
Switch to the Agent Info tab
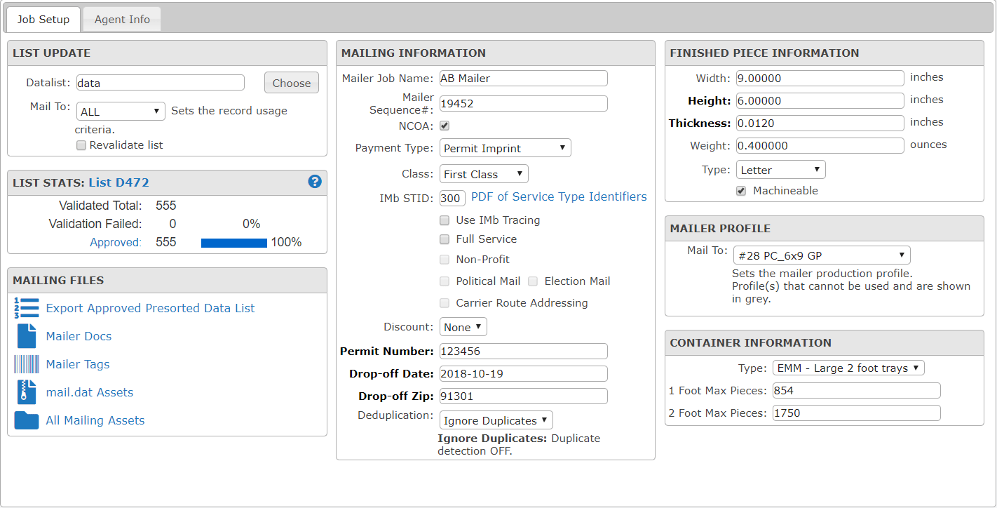click(x=122, y=20)
